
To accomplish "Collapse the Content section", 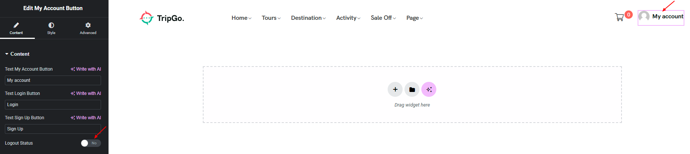I will coord(17,54).
